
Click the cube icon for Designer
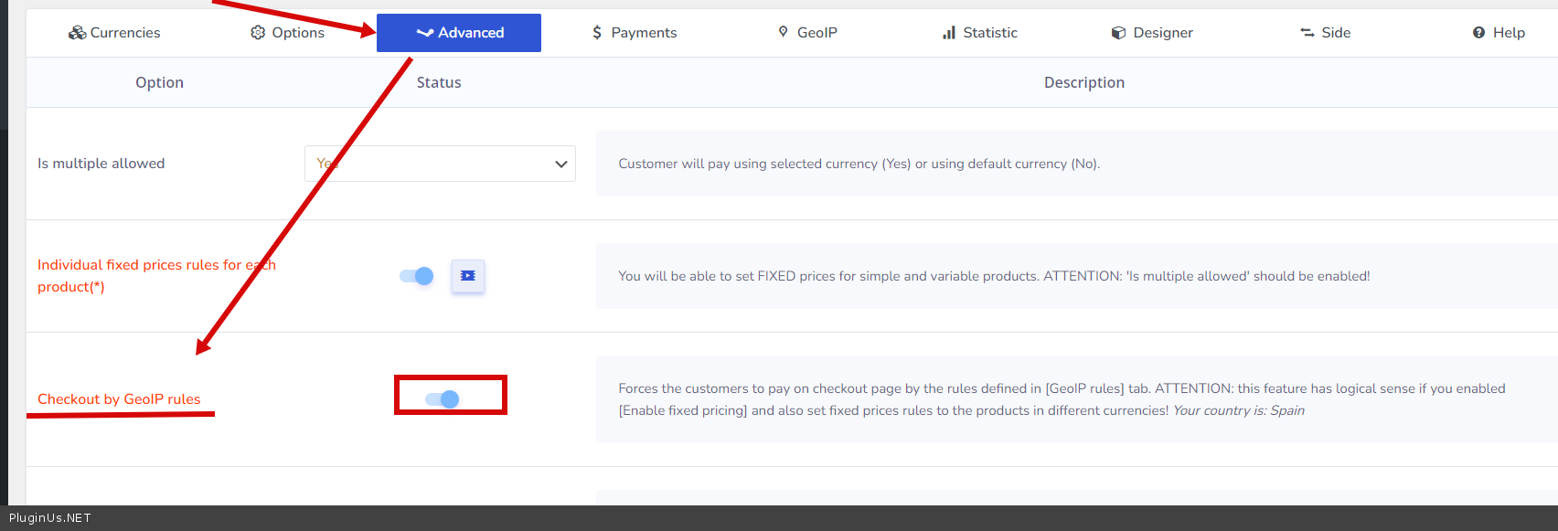pyautogui.click(x=1118, y=33)
